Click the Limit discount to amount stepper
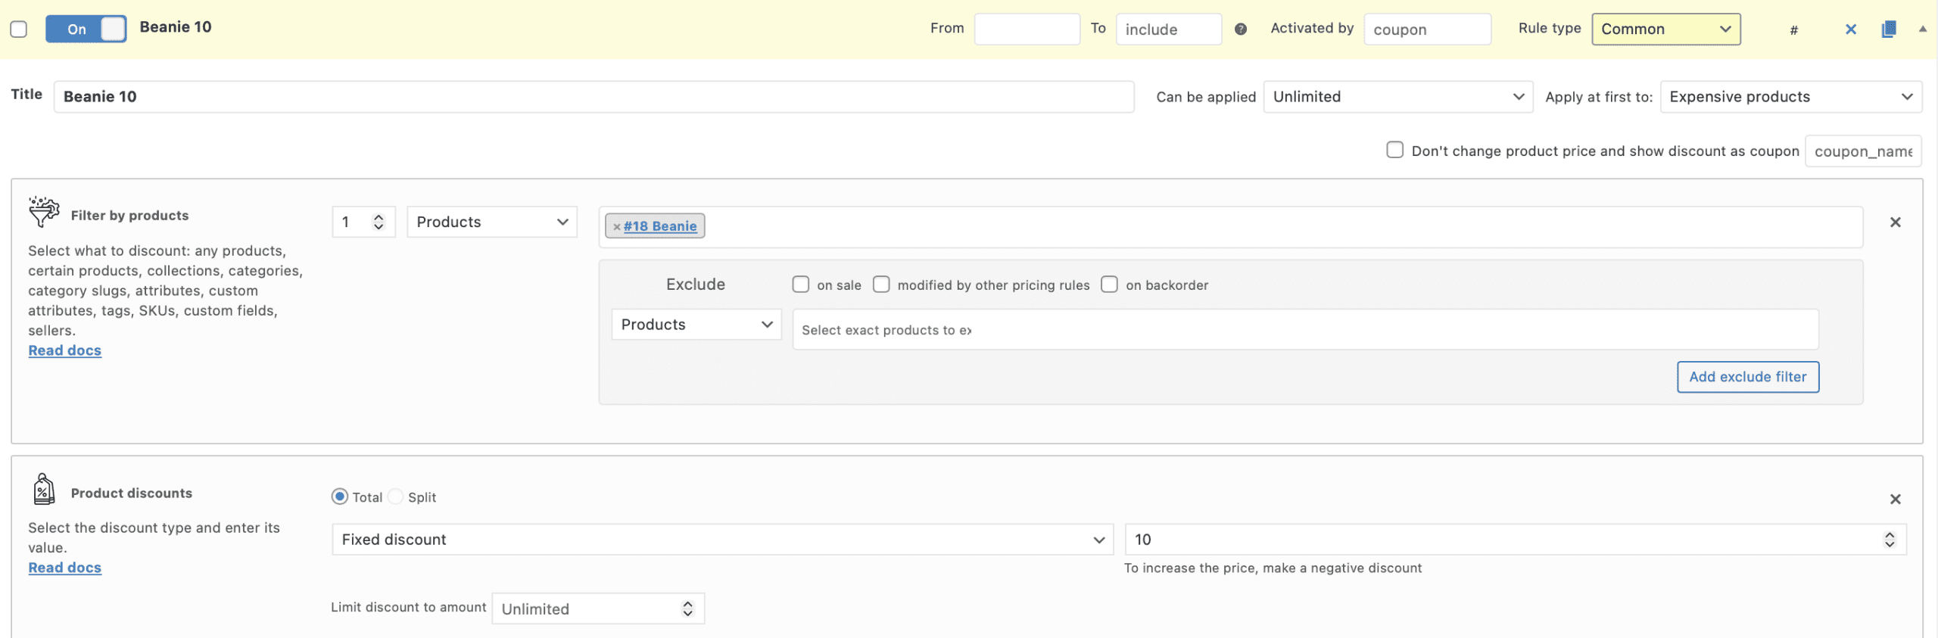Screen dimensions: 1938x638 pos(687,608)
